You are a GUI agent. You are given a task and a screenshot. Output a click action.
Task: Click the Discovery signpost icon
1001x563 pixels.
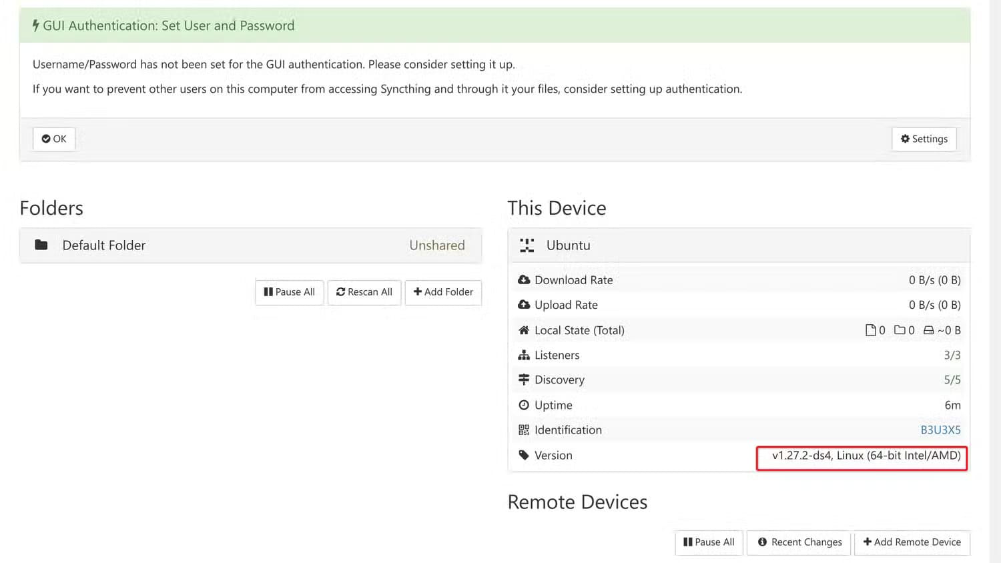click(x=524, y=380)
